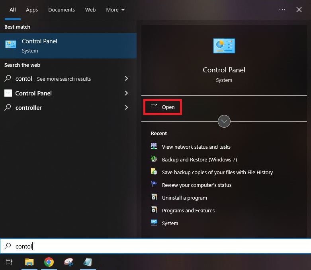Click the contol - See more search results text
311x270 pixels.
53,79
